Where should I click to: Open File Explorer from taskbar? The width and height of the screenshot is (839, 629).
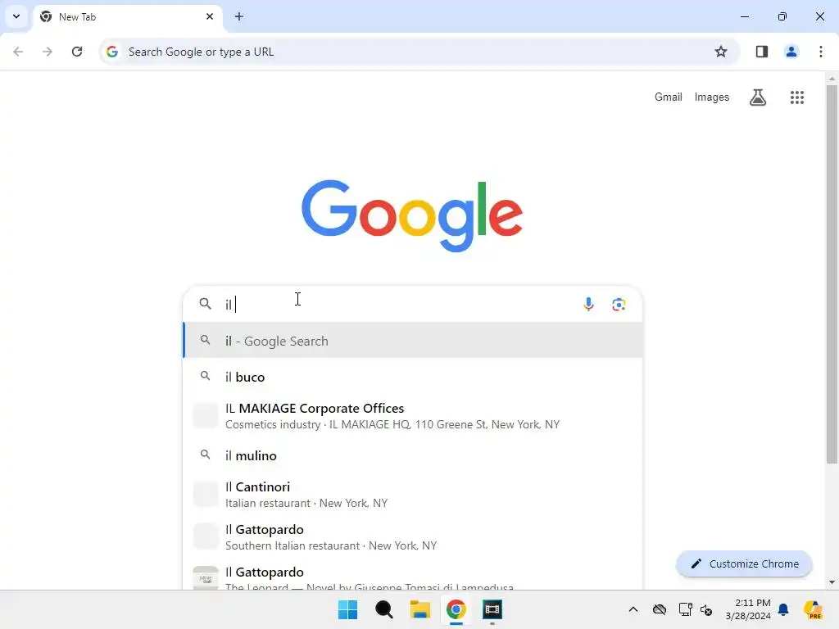click(x=420, y=609)
